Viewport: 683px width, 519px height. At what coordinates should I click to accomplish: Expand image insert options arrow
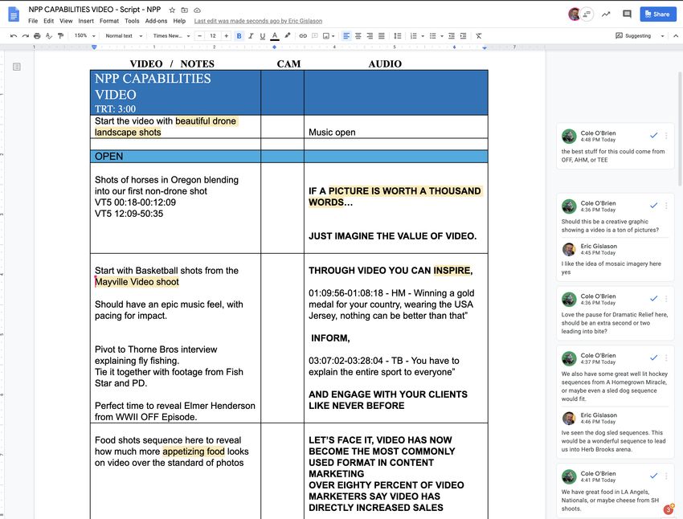click(333, 36)
